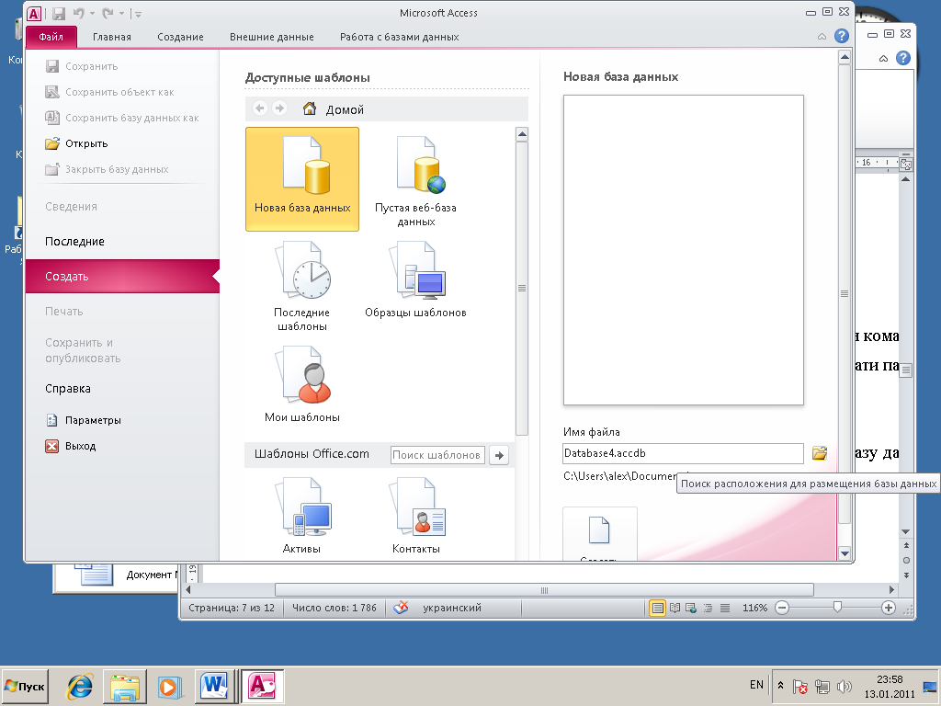Open the Главная ribbon tab
Image resolution: width=941 pixels, height=706 pixels.
(111, 37)
